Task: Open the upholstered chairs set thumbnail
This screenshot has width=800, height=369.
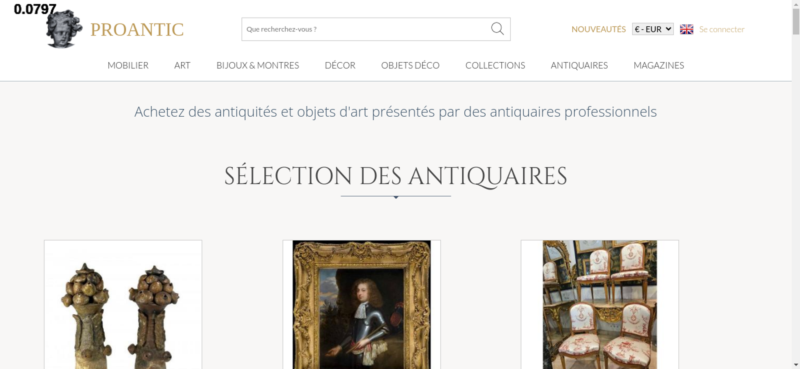Action: coord(600,305)
